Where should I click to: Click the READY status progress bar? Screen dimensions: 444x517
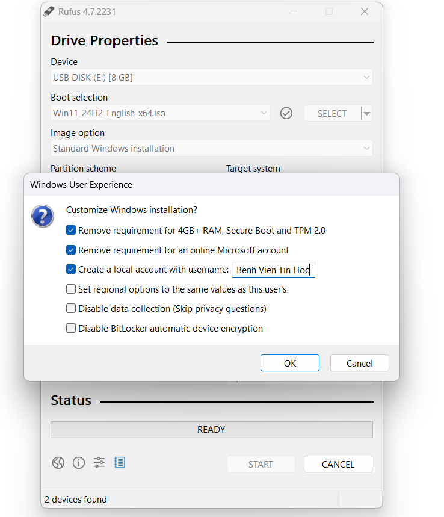212,430
